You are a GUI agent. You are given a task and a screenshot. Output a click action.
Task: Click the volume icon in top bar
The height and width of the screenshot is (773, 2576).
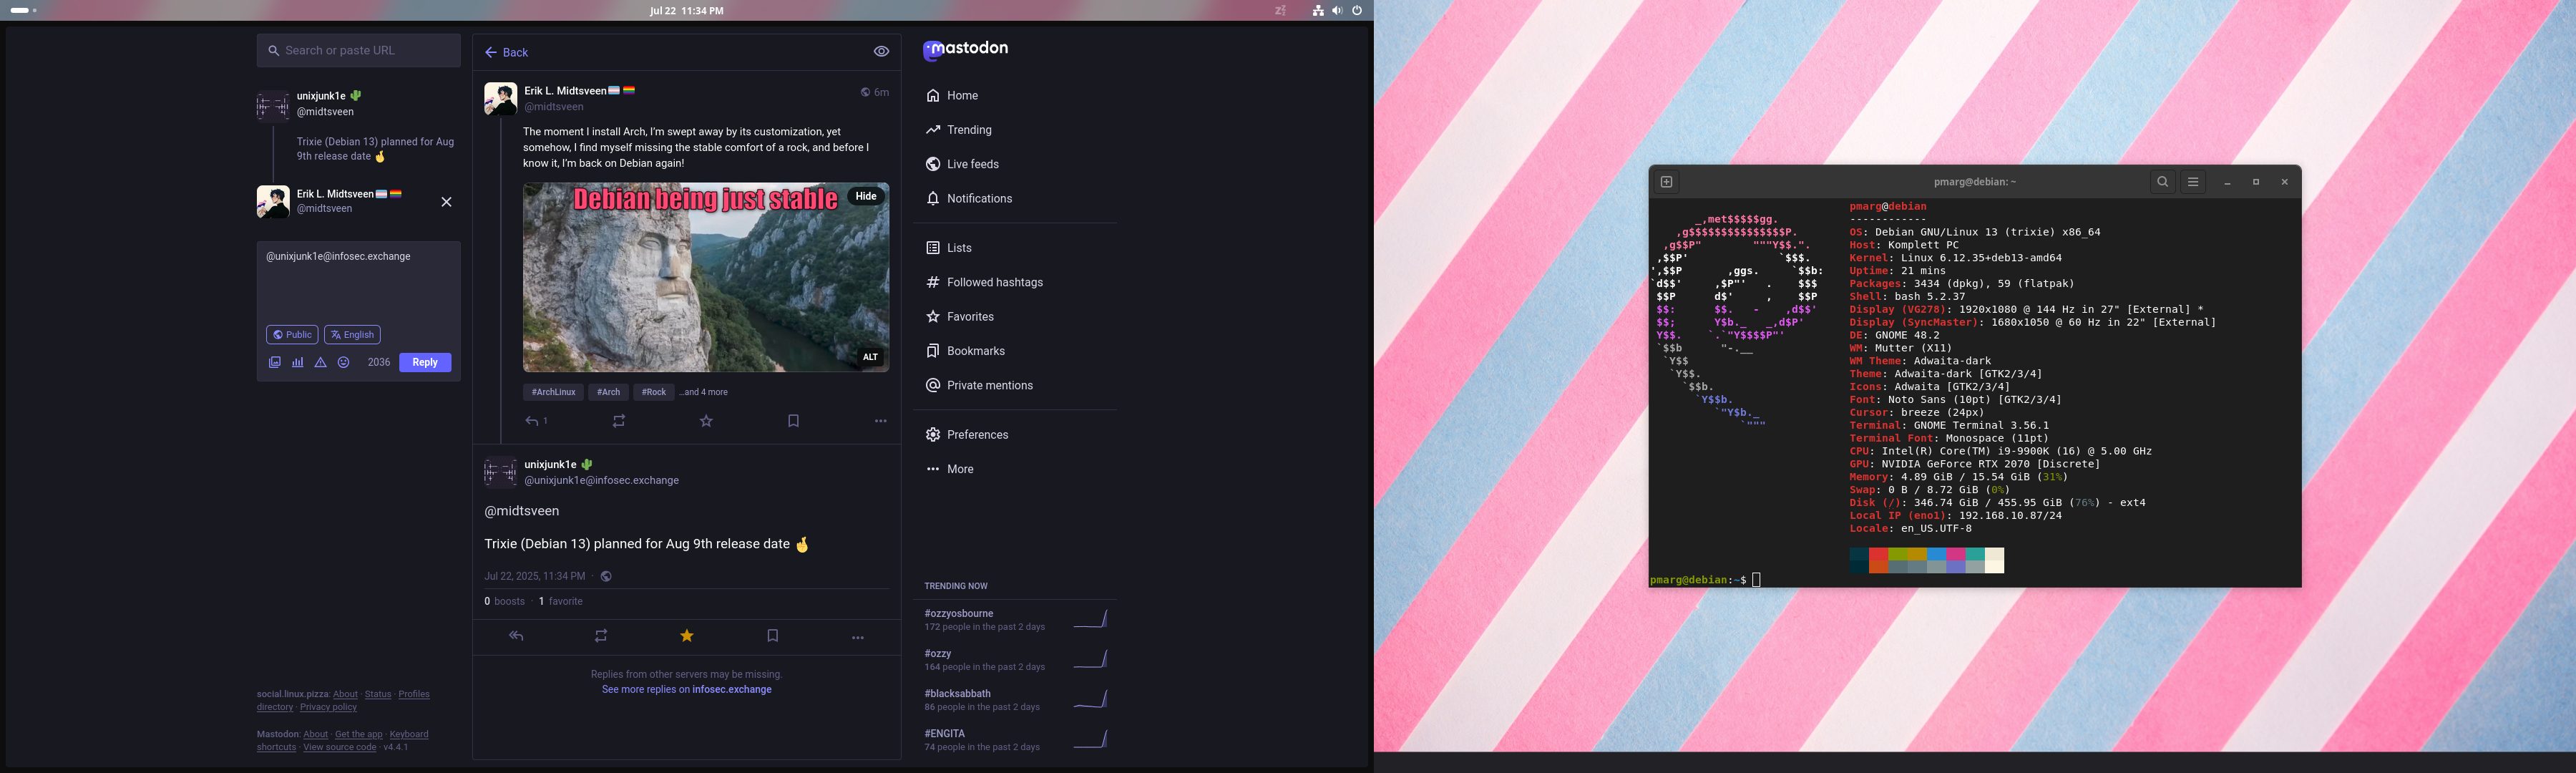tap(1337, 11)
